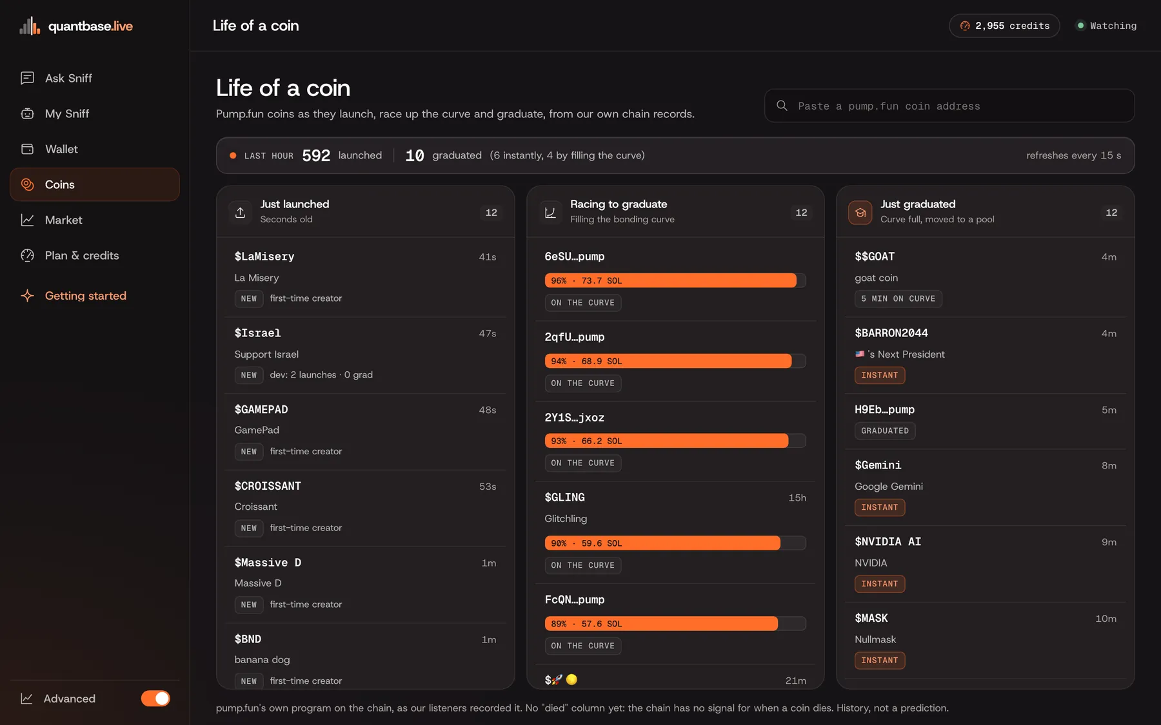Screen dimensions: 1161x725
Task: Open the $BND banana dog entry
Action: (366, 657)
